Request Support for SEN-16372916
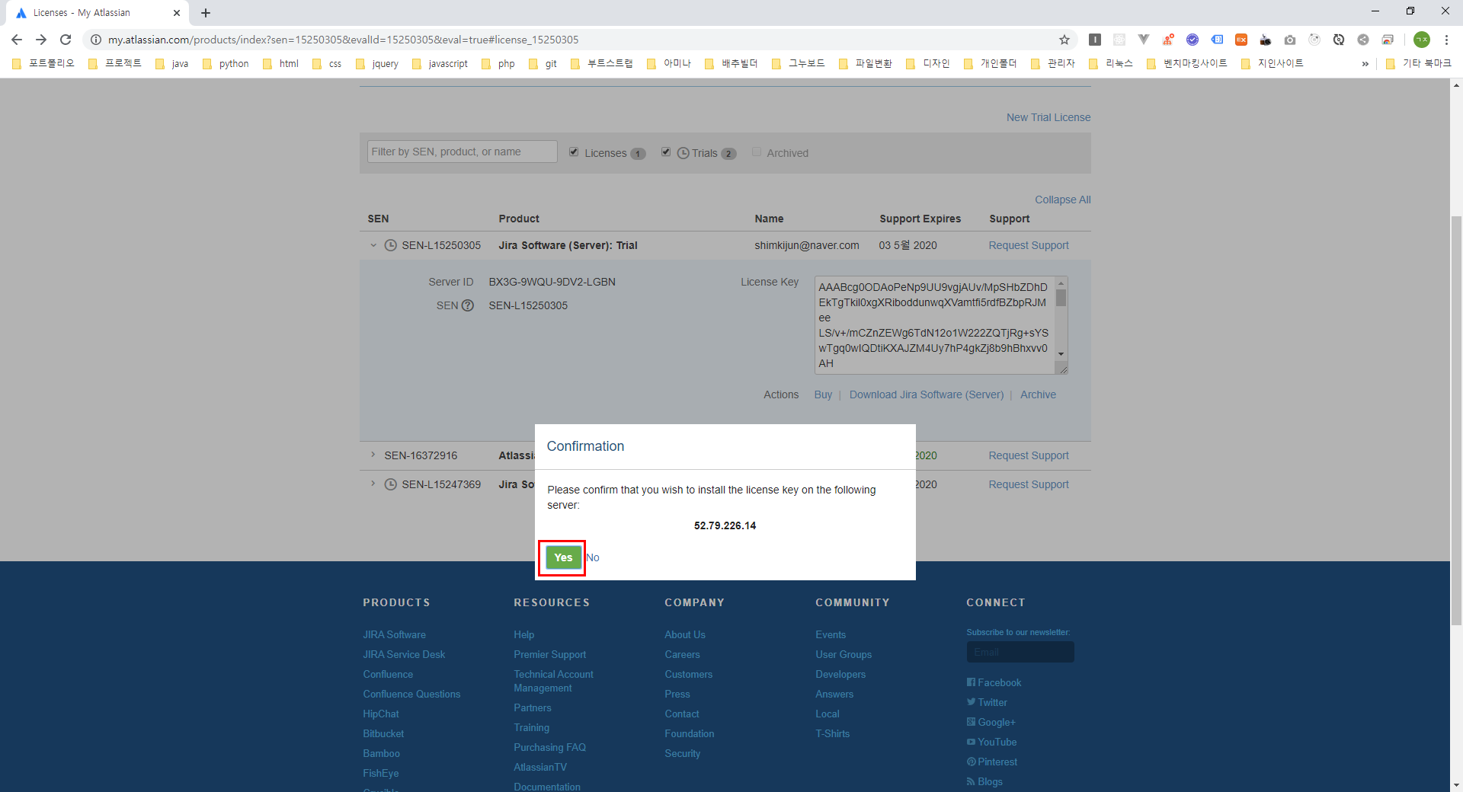The width and height of the screenshot is (1463, 792). (x=1029, y=455)
